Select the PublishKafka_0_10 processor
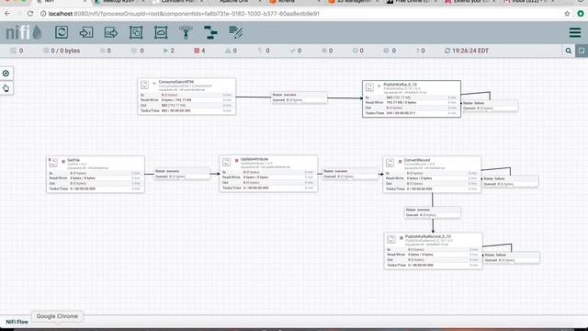The image size is (588, 331). point(412,98)
